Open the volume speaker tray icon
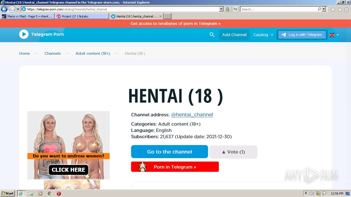 (312, 193)
